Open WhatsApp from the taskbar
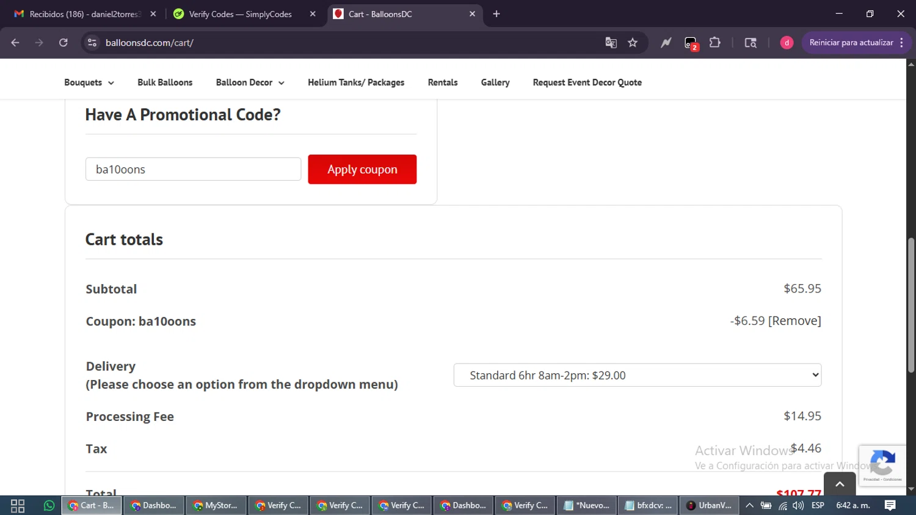The width and height of the screenshot is (916, 515). tap(49, 506)
